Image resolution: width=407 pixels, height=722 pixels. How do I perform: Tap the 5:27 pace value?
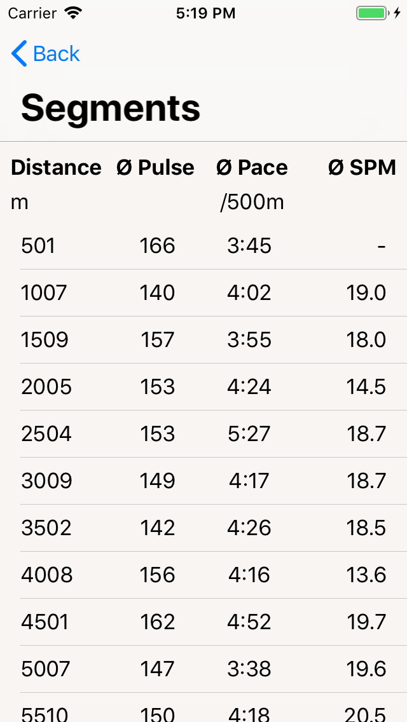[249, 433]
